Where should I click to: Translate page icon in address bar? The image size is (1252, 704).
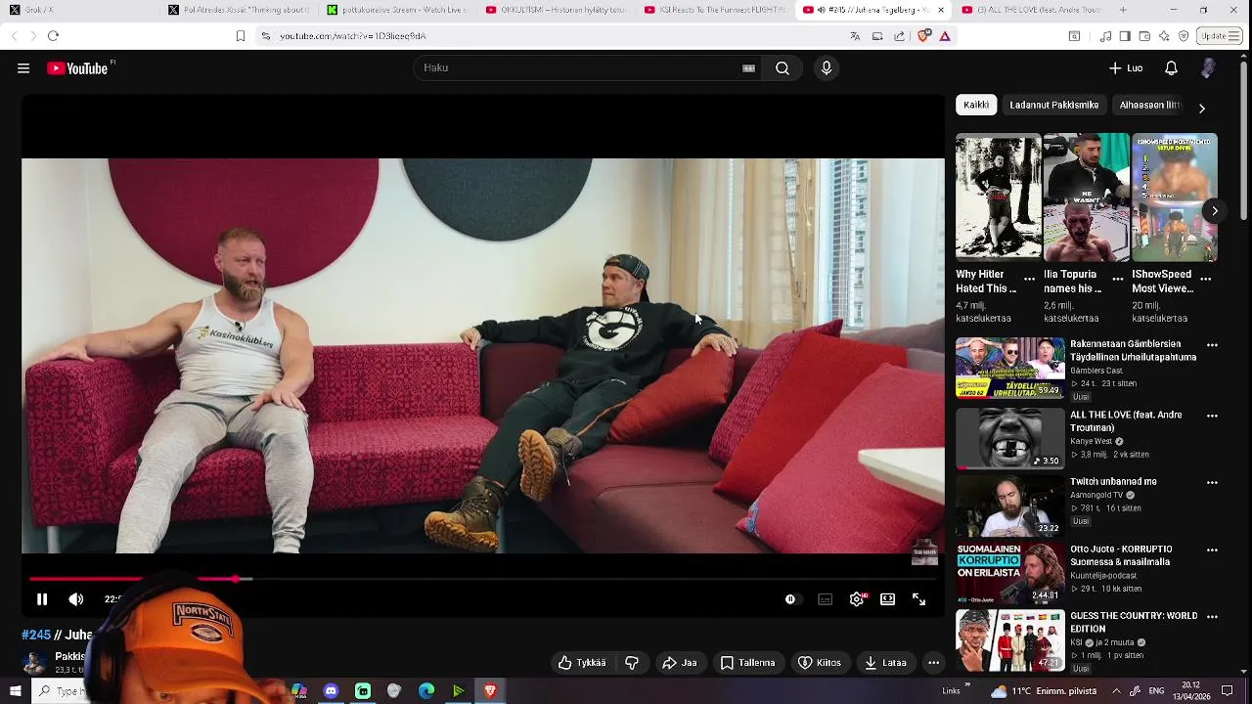click(x=855, y=36)
